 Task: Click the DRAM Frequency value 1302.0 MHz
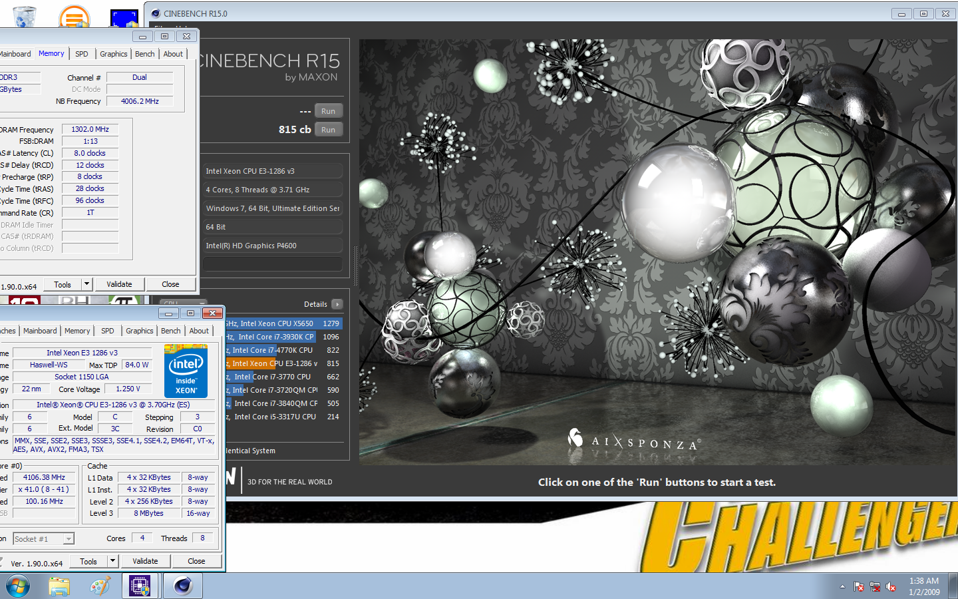90,129
